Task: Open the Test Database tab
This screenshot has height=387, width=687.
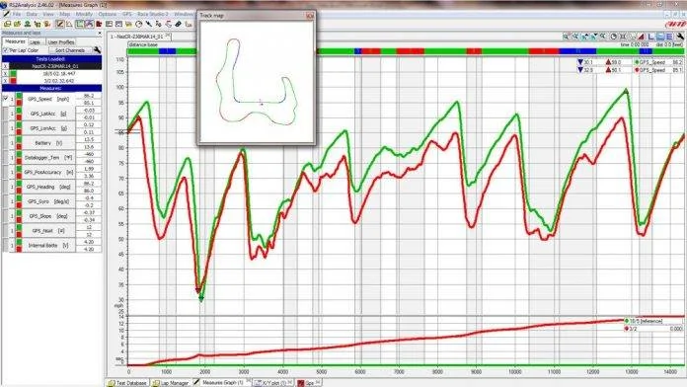Action: tap(127, 383)
